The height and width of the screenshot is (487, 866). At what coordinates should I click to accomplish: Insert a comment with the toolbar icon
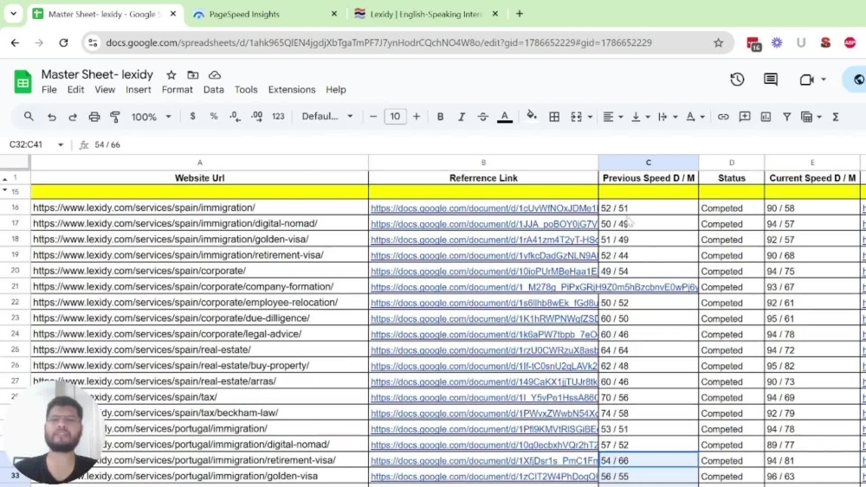pos(745,117)
